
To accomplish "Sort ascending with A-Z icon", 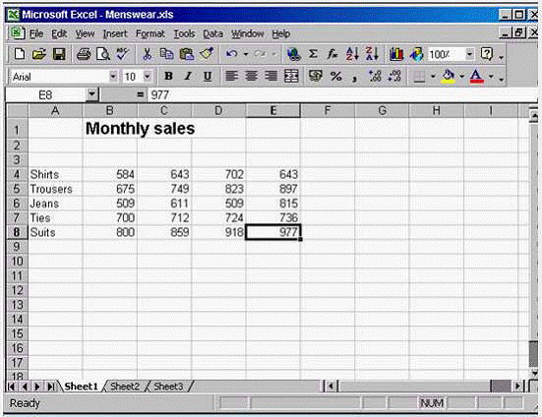I will click(352, 54).
